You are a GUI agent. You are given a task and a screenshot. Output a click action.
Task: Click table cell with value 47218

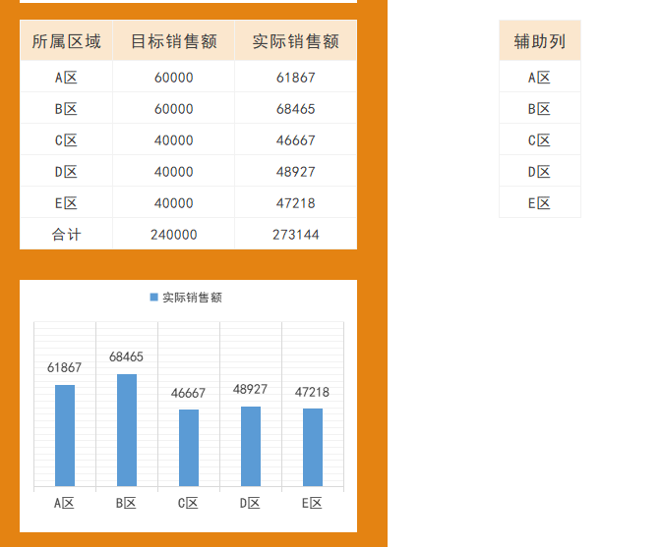point(295,202)
